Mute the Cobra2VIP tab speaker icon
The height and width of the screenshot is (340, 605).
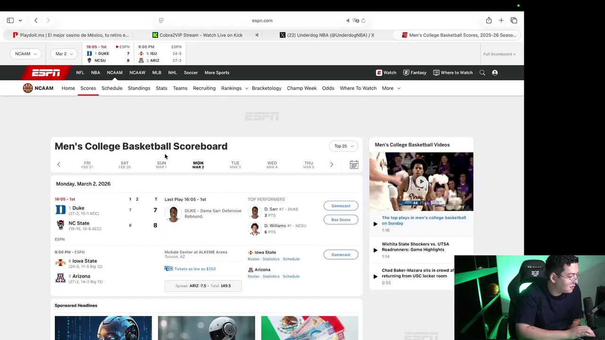[257, 35]
